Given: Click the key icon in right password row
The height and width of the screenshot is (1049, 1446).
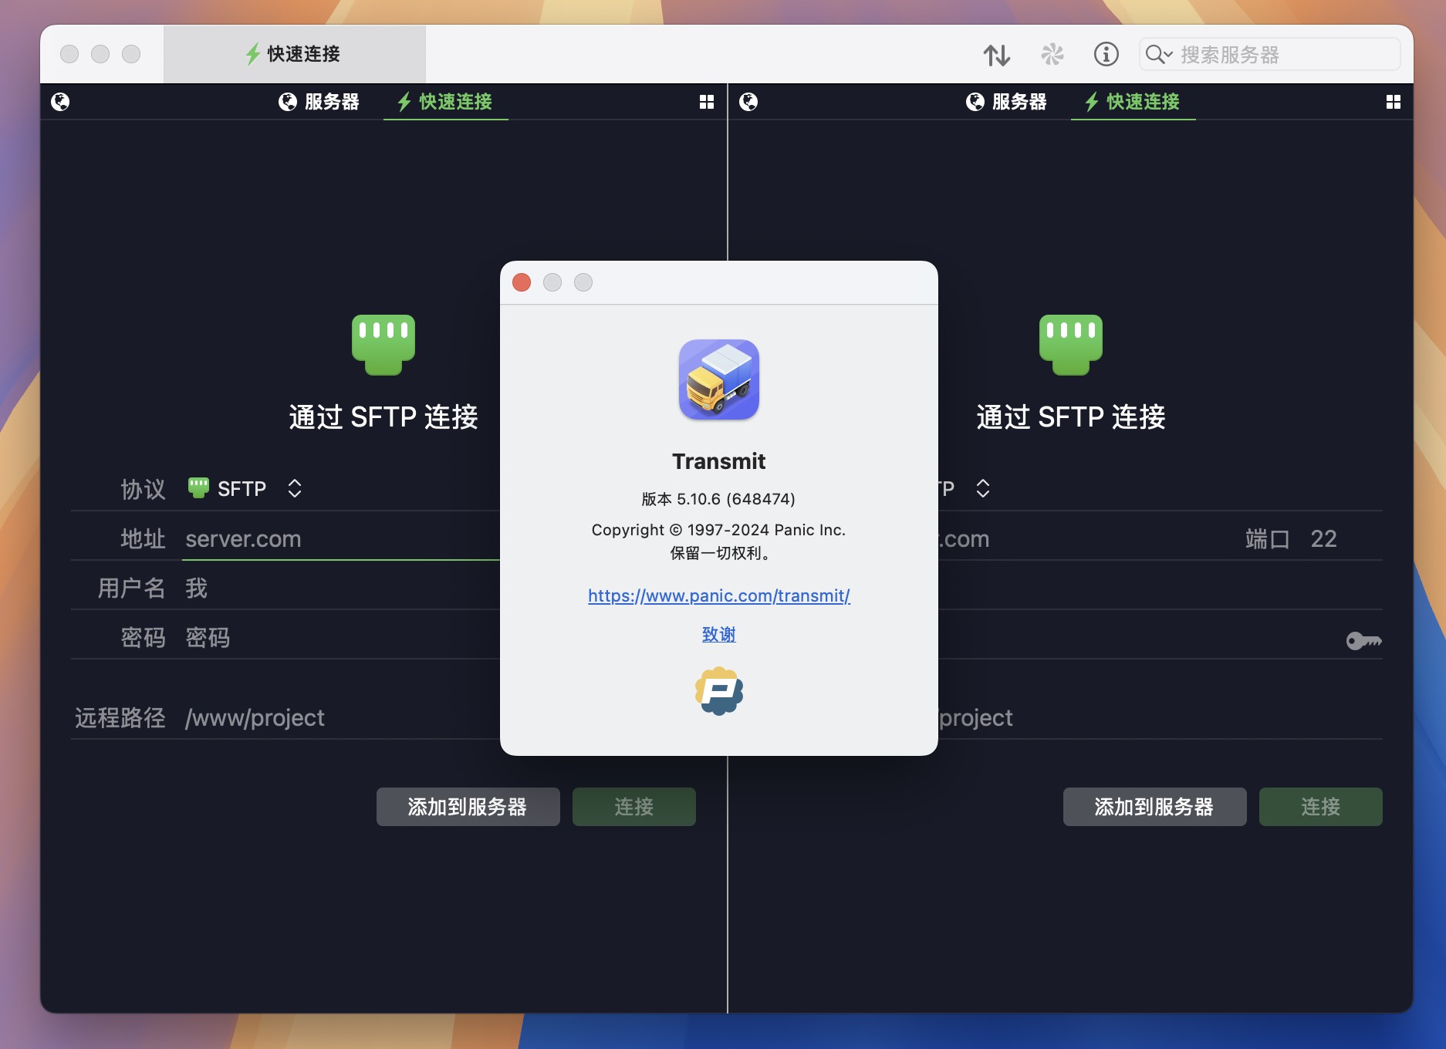Looking at the screenshot, I should pyautogui.click(x=1363, y=641).
